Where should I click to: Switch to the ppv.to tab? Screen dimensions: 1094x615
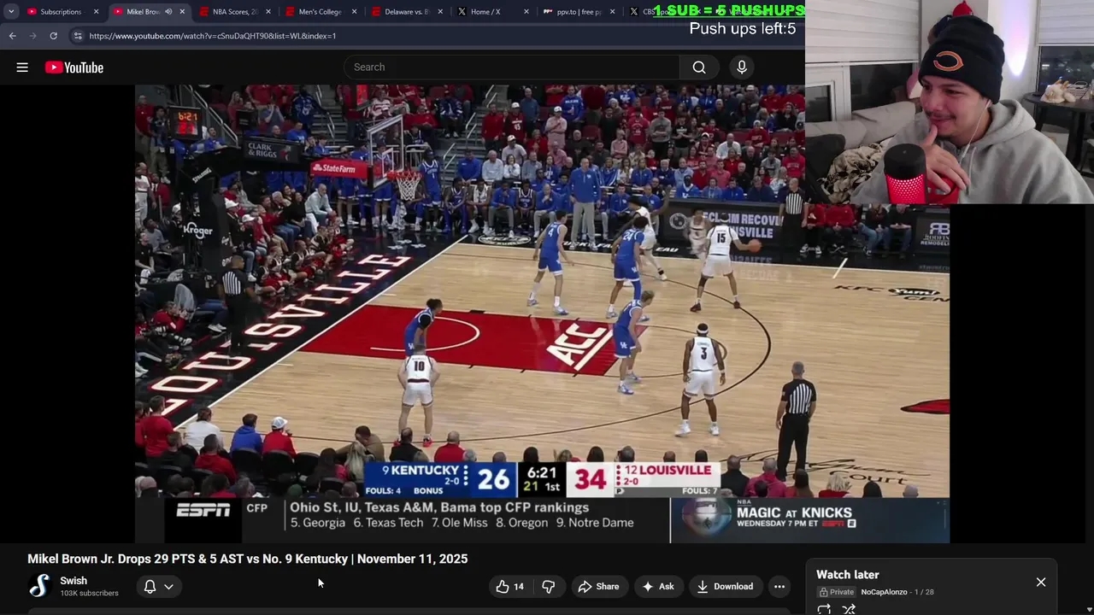point(578,12)
